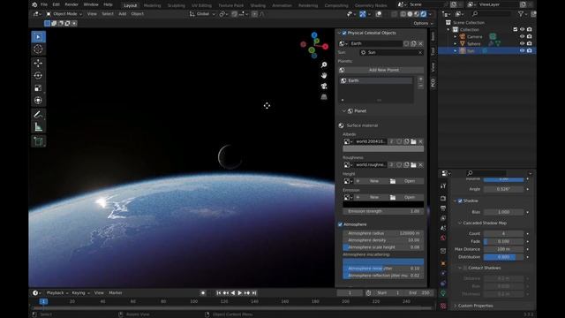Click the Blender logo icon
The image size is (565, 318).
click(x=34, y=4)
